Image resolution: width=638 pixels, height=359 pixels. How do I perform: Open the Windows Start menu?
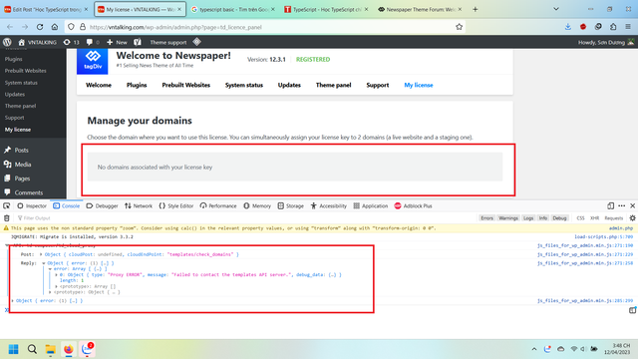point(13,349)
